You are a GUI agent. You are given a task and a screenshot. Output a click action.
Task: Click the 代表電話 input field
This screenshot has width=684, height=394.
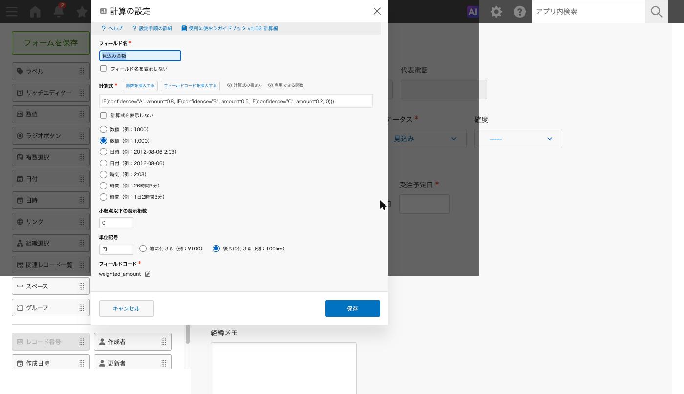(444, 89)
